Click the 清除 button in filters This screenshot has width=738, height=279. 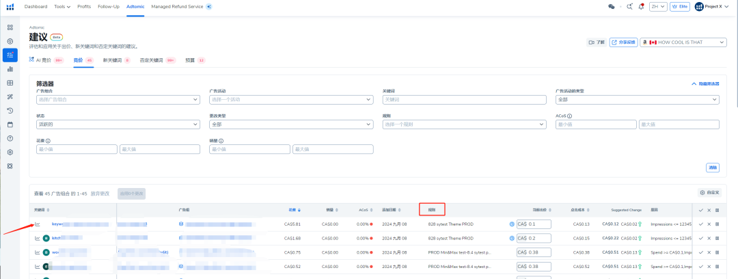click(x=713, y=168)
